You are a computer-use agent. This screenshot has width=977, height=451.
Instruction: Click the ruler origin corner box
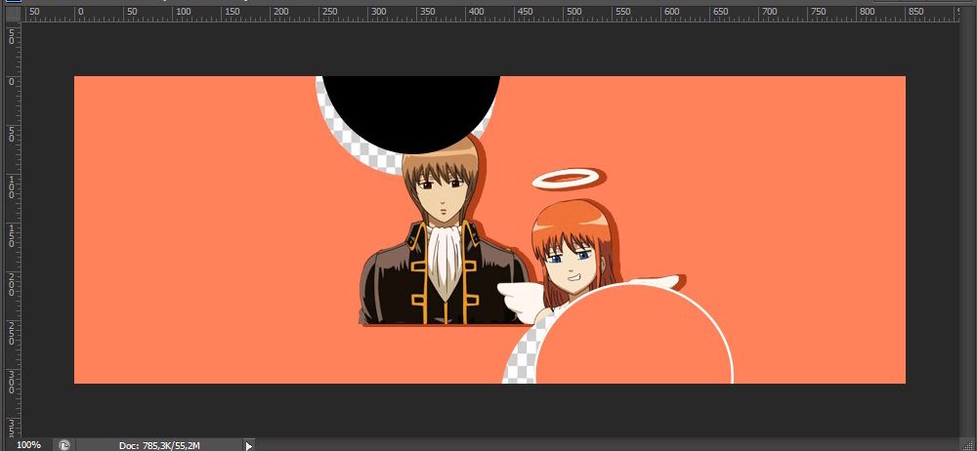[x=11, y=12]
